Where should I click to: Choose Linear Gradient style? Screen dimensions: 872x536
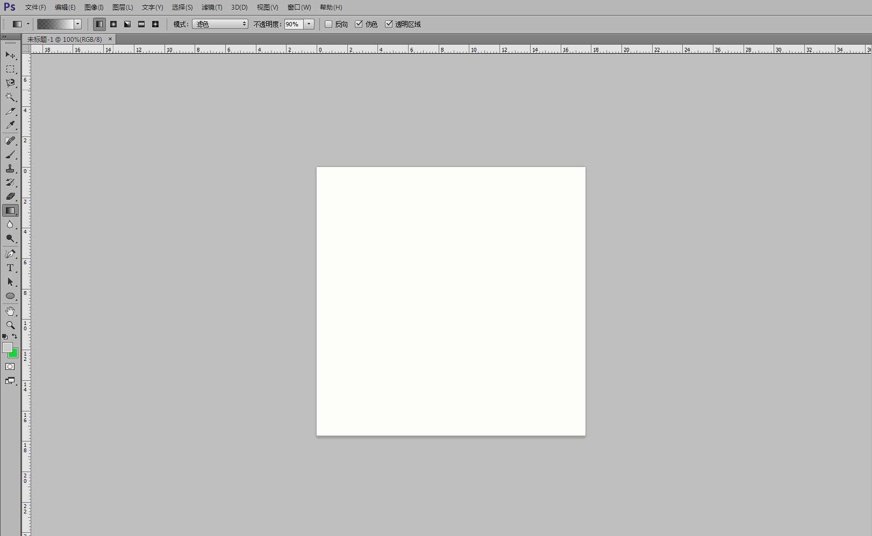point(99,24)
